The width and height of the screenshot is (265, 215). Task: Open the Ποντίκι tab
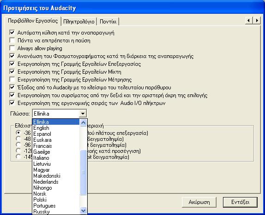click(108, 22)
